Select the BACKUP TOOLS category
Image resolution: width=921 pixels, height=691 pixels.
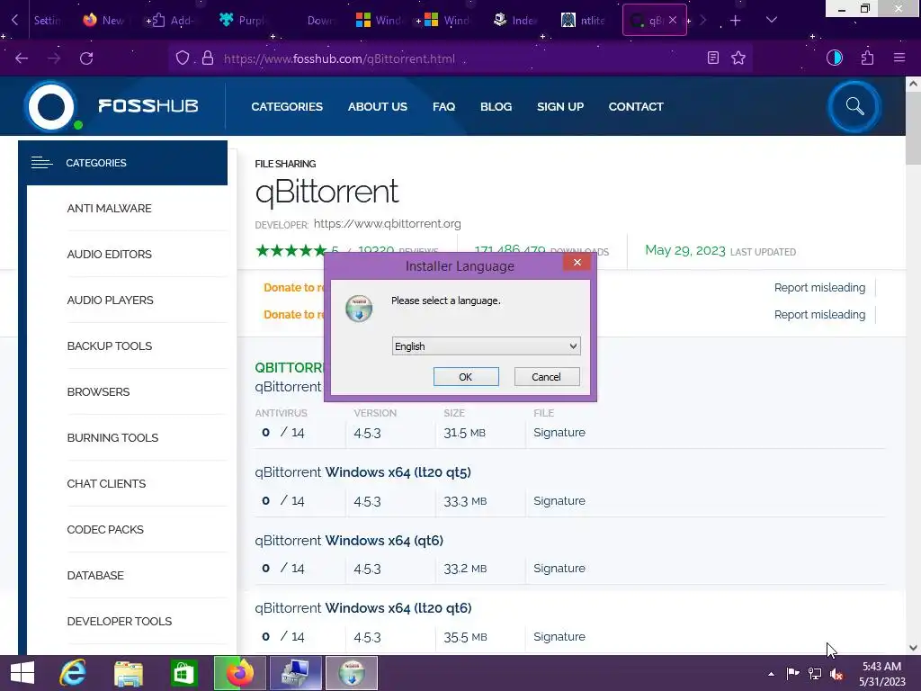(x=109, y=346)
